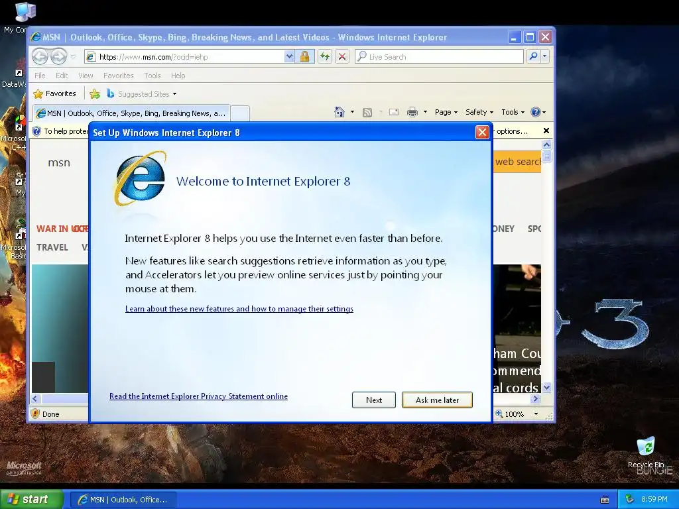679x509 pixels.
Task: Select the Recycle Bin desktop icon
Action: (x=646, y=452)
